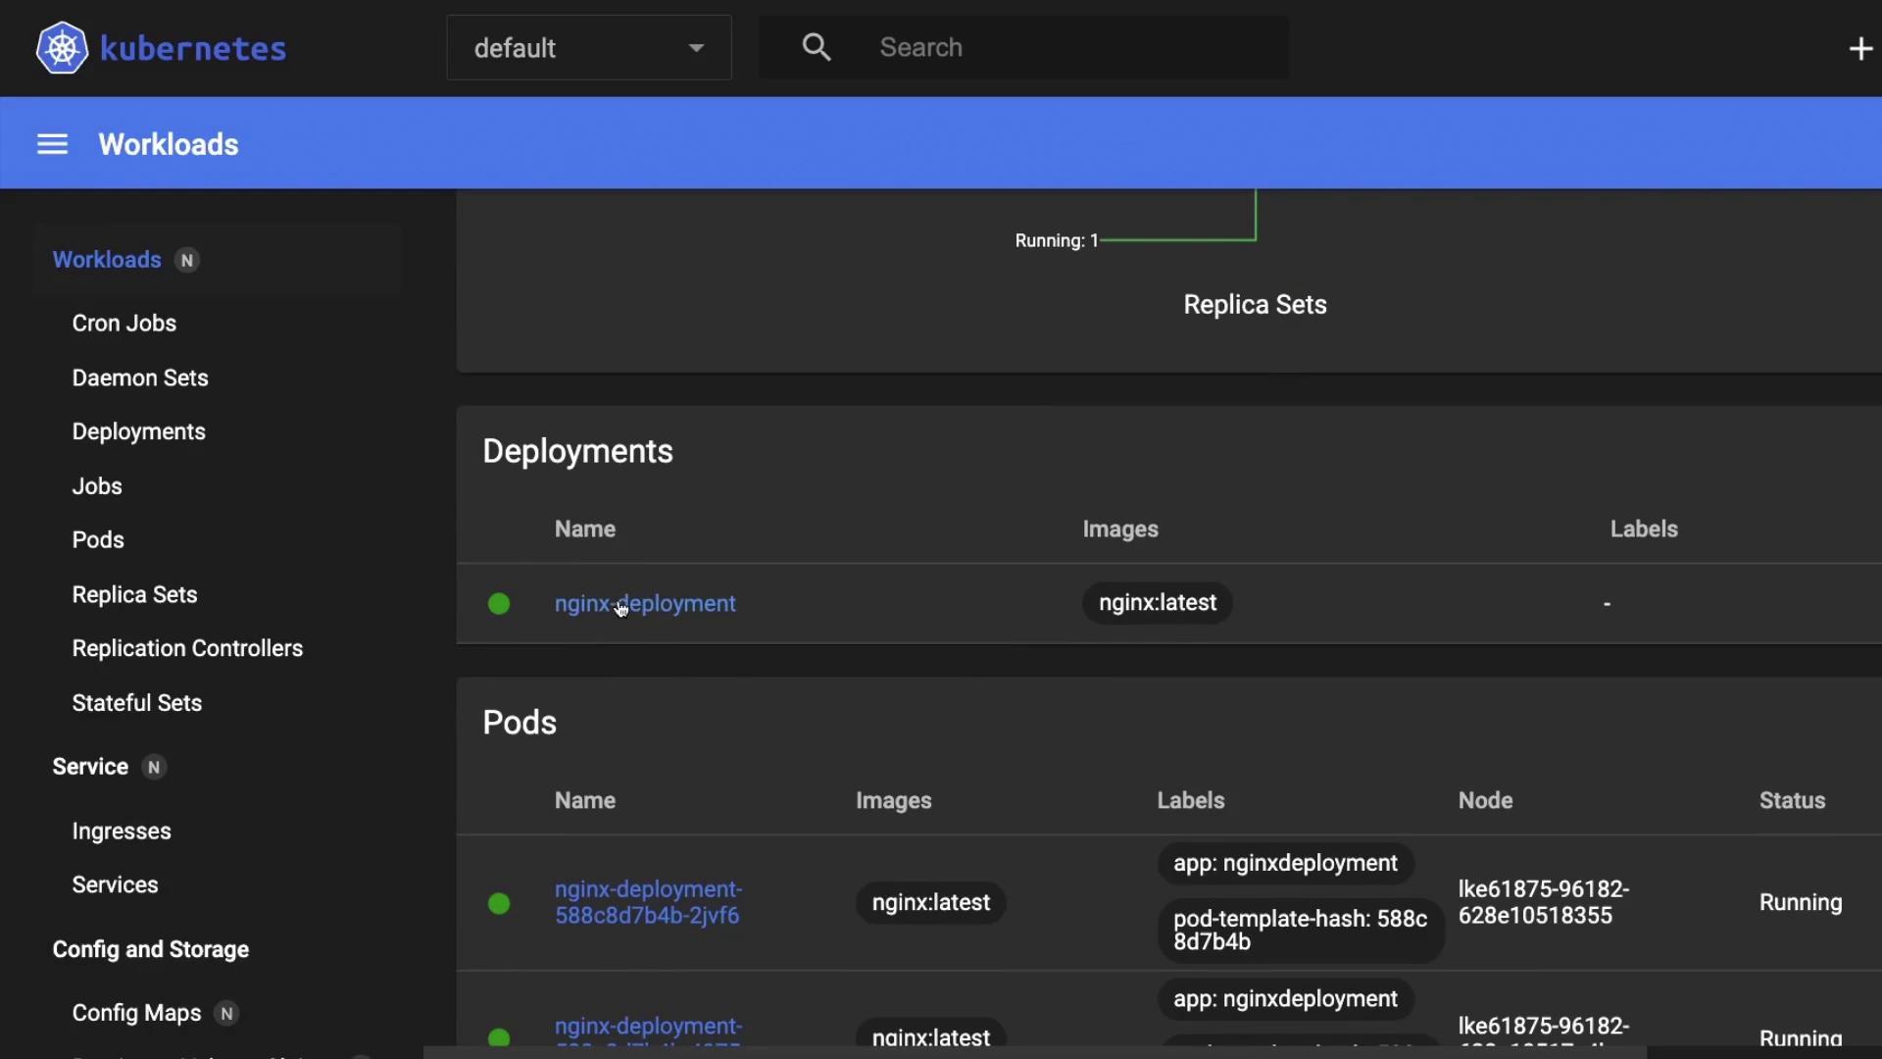Screen dimensions: 1882x1059
Task: Click the nginx:latest image chip in Deployments
Action: click(x=1157, y=603)
